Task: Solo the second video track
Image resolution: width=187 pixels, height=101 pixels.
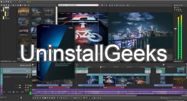Action: [30, 75]
